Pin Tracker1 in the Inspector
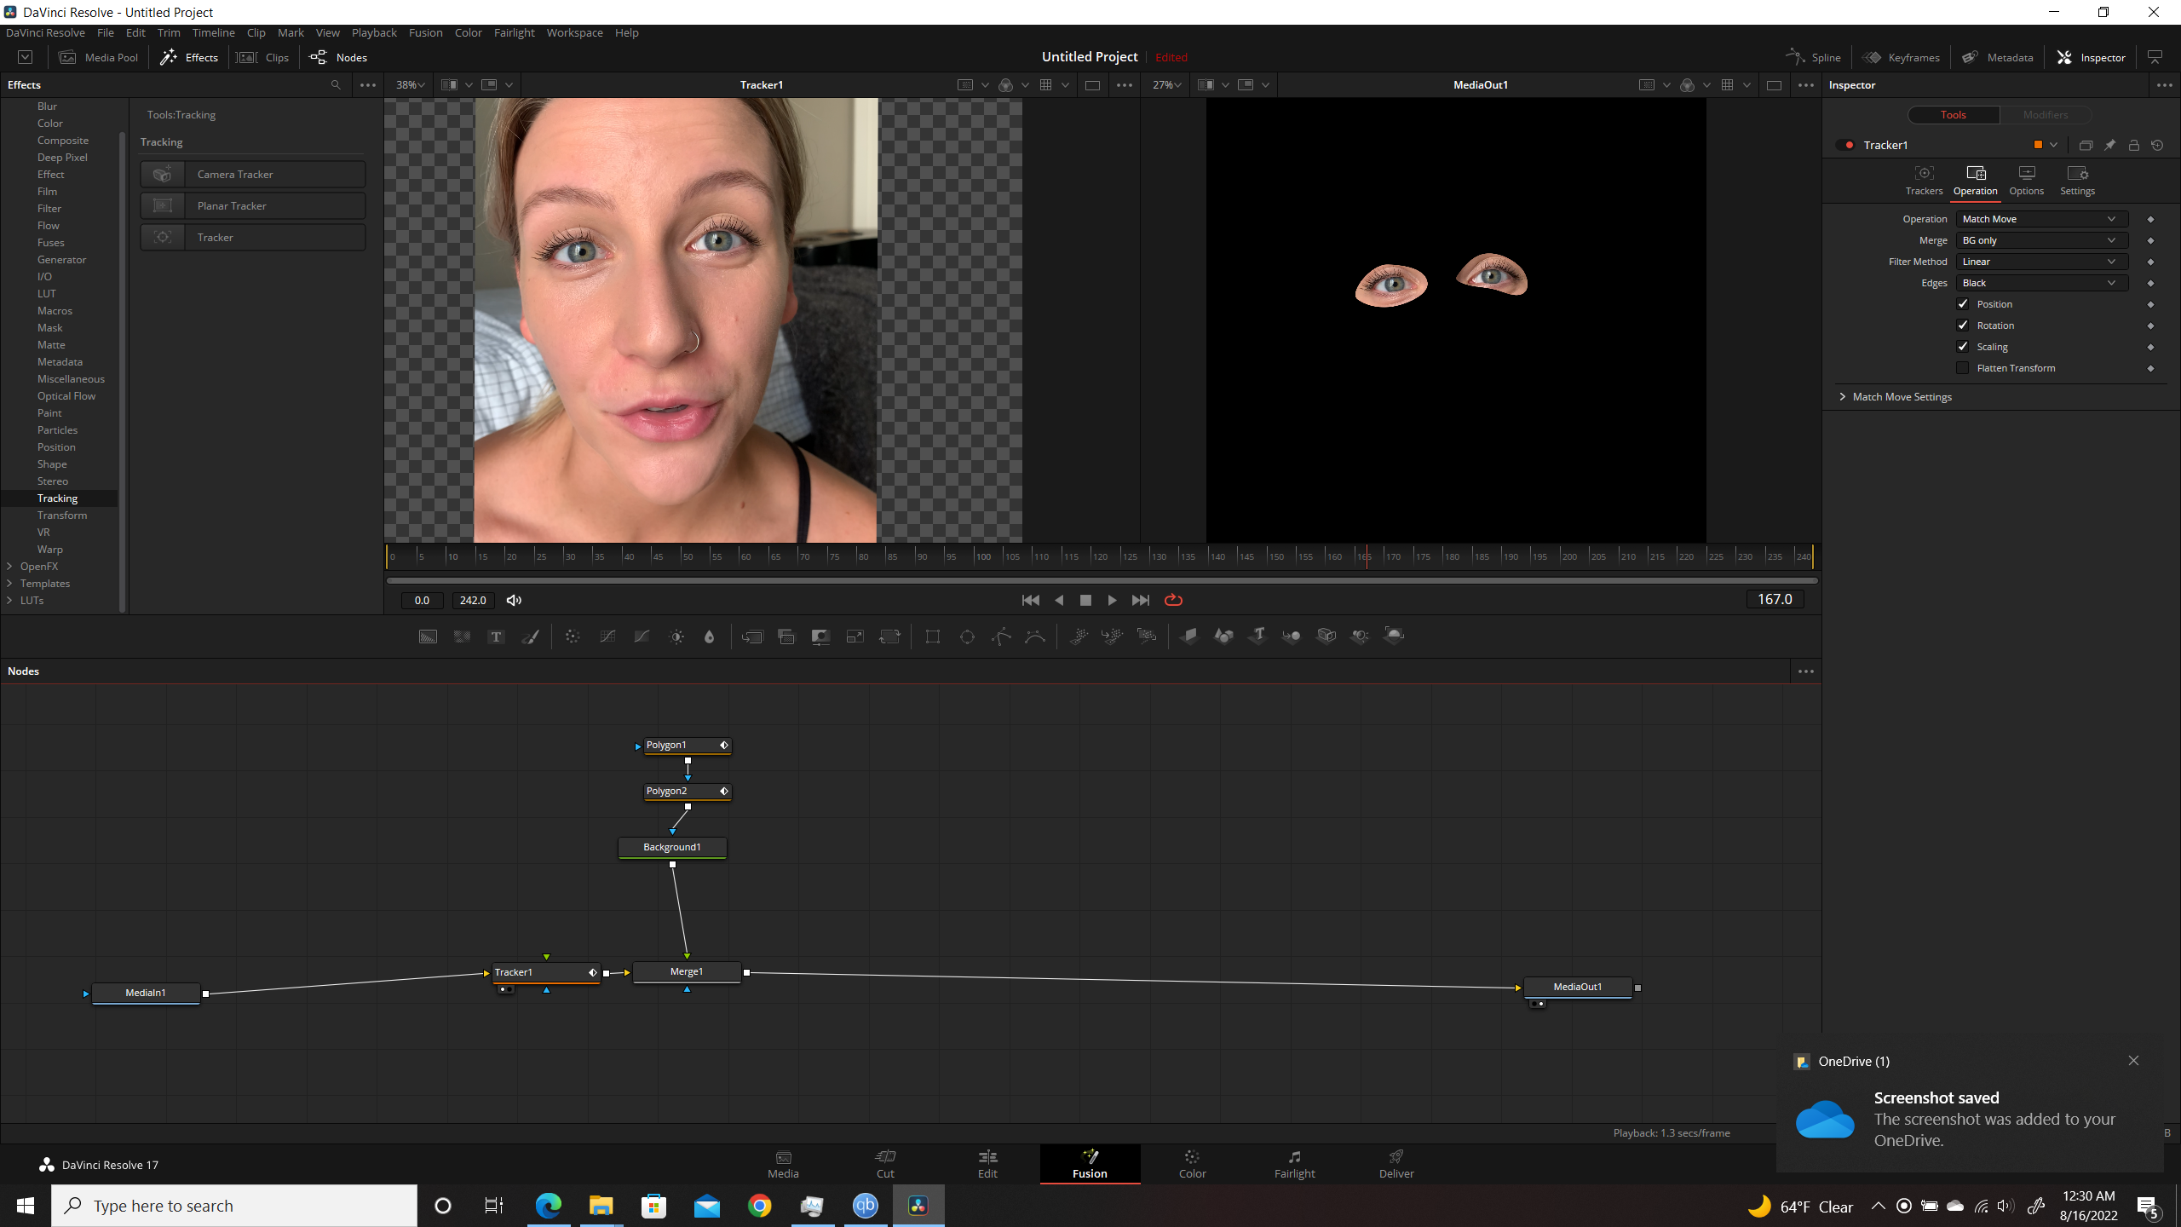Viewport: 2181px width, 1227px height. (2109, 146)
